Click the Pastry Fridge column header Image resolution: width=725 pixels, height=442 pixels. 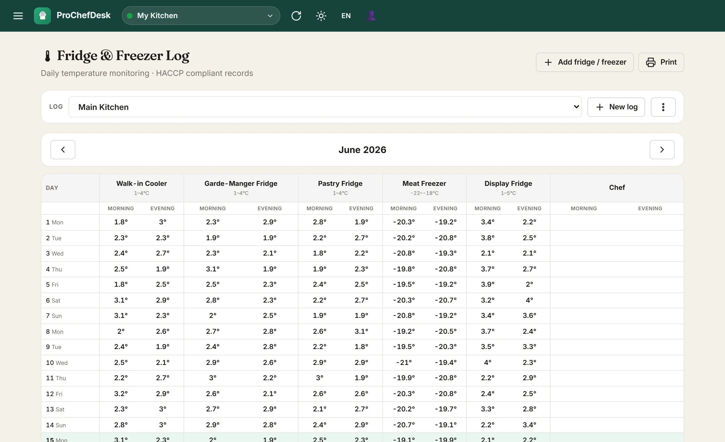(x=340, y=188)
